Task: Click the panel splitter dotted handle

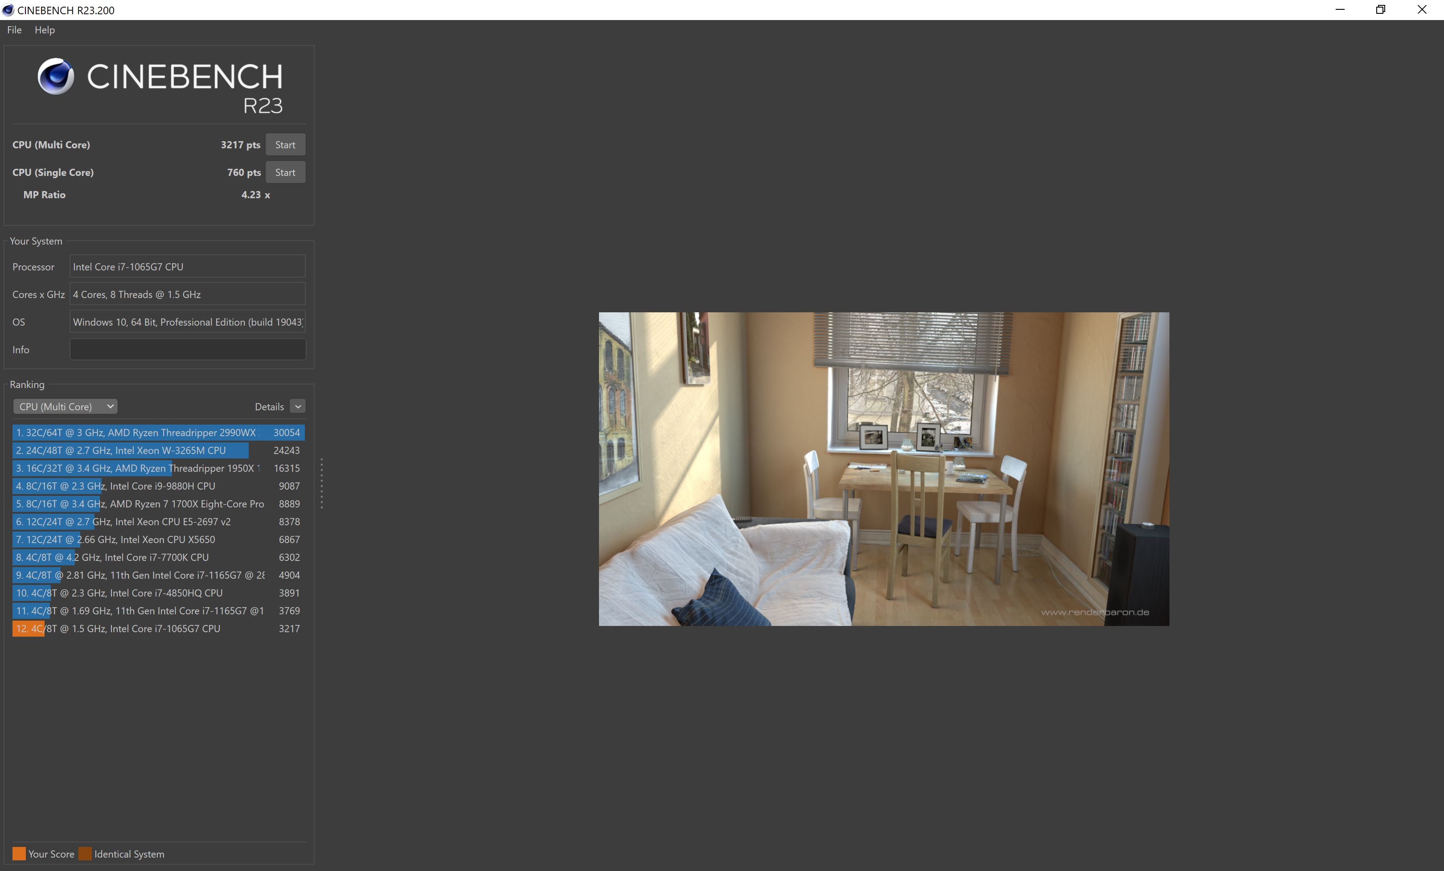Action: tap(322, 483)
